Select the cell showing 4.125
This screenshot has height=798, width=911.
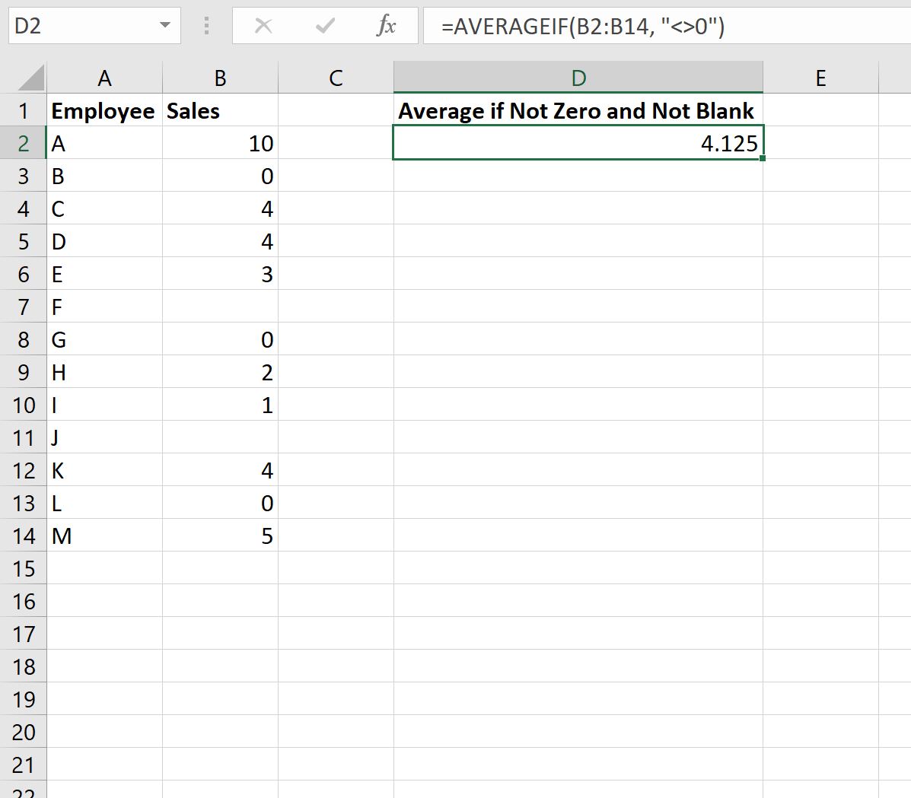[x=578, y=143]
